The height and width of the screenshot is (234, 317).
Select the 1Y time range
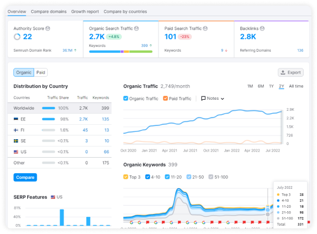(271, 86)
